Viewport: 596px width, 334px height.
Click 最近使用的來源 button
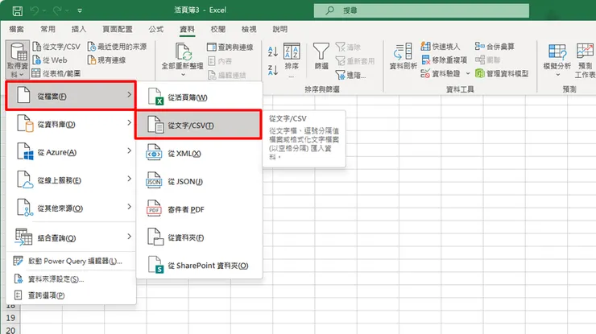click(117, 47)
